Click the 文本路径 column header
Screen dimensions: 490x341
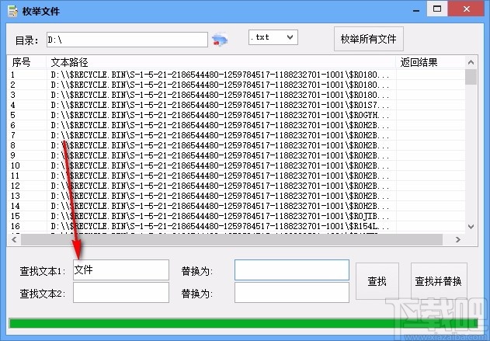click(x=221, y=62)
